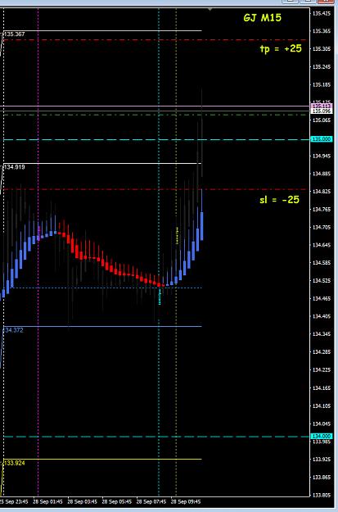Click the '28 Sep 05:45' time label
338x512 pixels.
point(117,501)
